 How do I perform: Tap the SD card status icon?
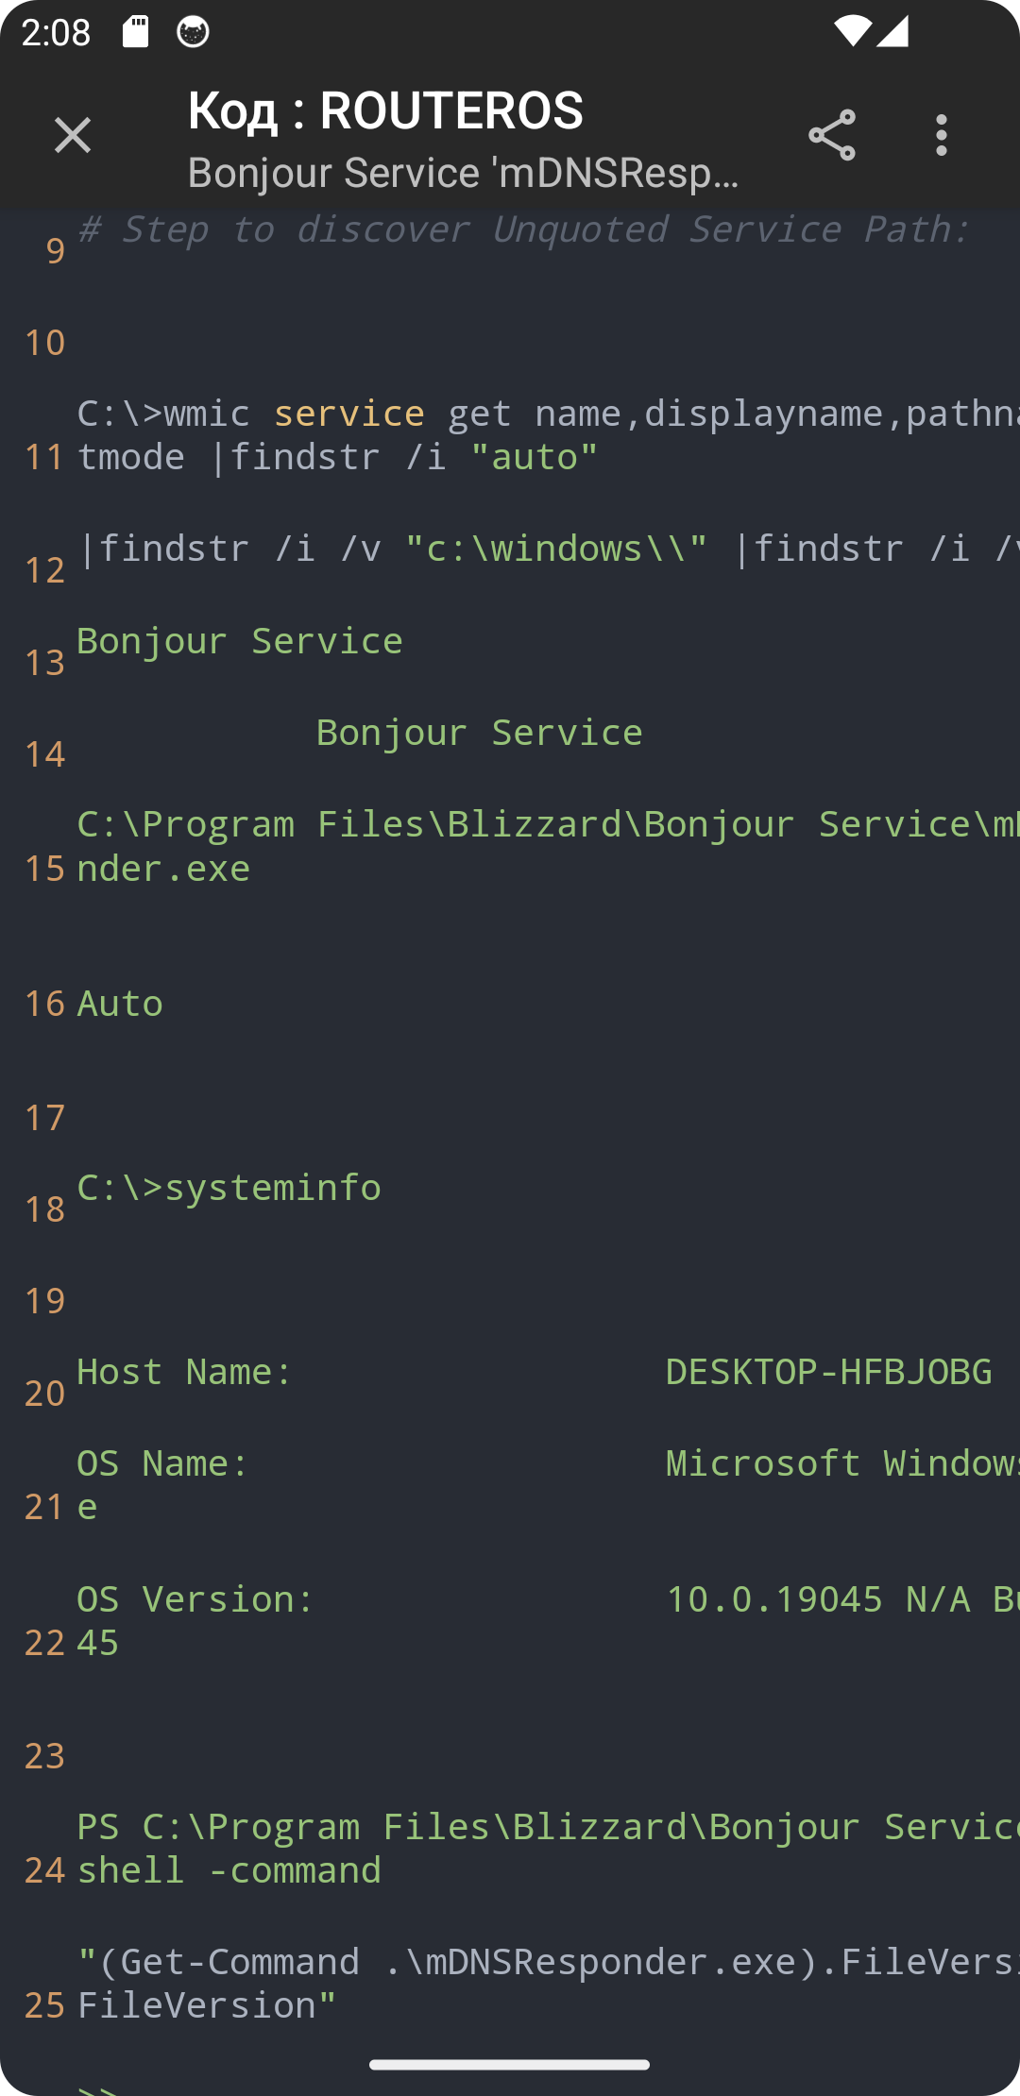(x=136, y=32)
